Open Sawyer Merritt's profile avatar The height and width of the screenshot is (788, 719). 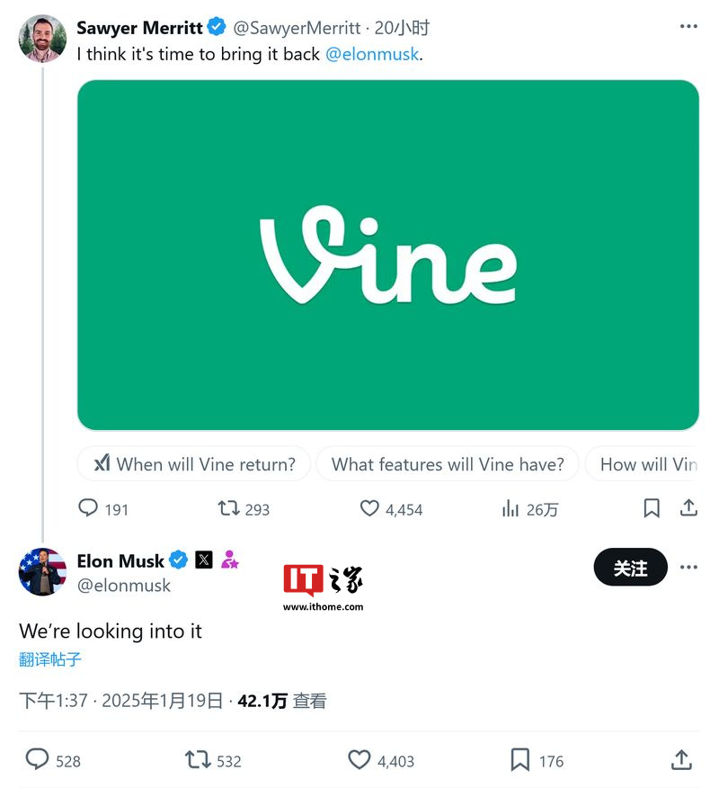(x=42, y=39)
